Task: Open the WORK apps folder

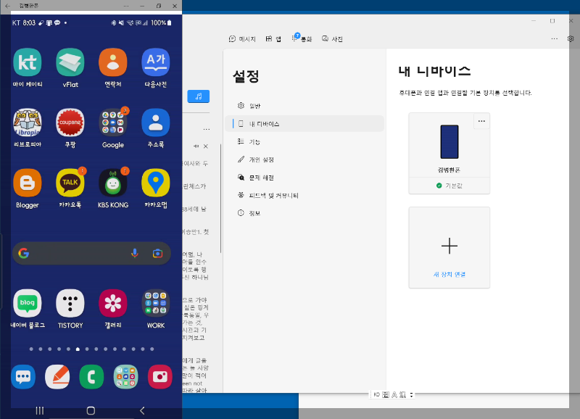Action: tap(156, 303)
